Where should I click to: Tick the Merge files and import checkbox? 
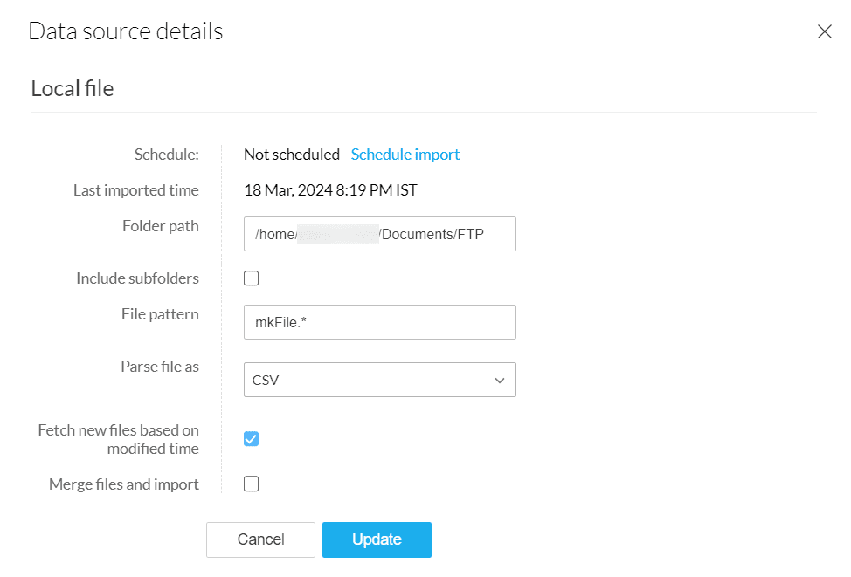coord(252,484)
